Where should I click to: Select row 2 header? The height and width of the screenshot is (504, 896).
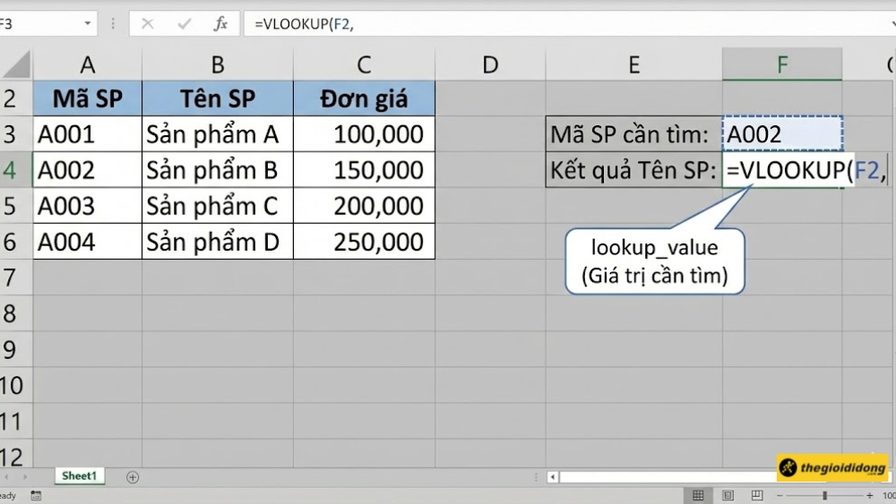pos(16,98)
